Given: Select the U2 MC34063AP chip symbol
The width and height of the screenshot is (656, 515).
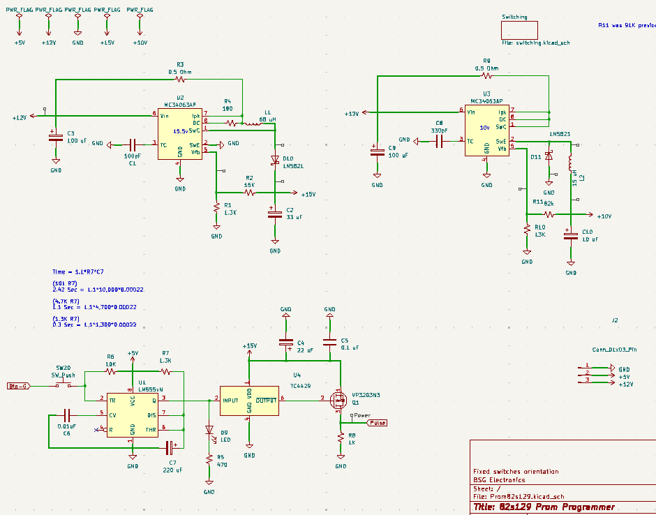Looking at the screenshot, I should [179, 133].
